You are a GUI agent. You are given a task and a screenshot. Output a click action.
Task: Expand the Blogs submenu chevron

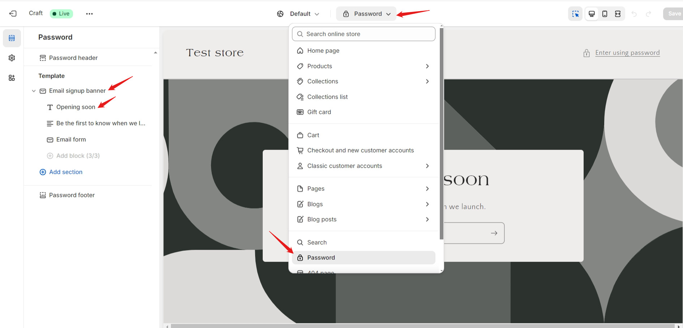(x=427, y=204)
